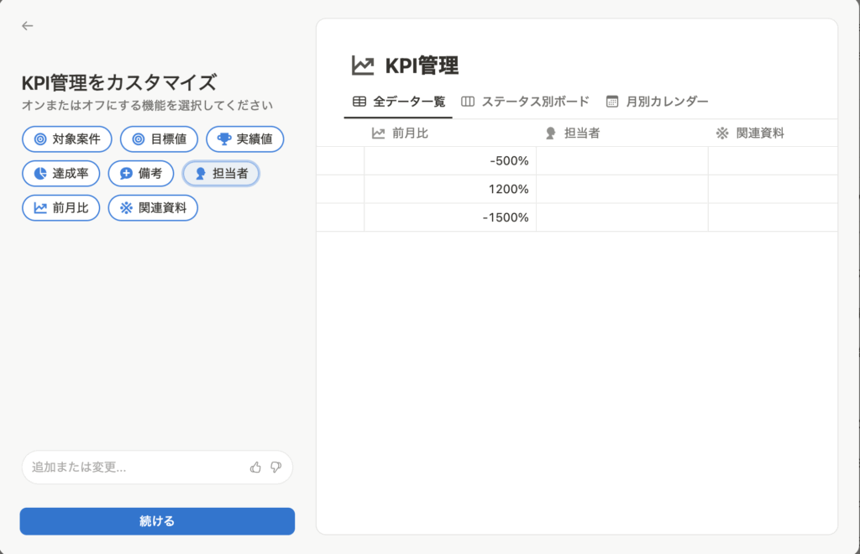Click the 前月比 column header chart icon
Image resolution: width=860 pixels, height=554 pixels.
(x=378, y=133)
